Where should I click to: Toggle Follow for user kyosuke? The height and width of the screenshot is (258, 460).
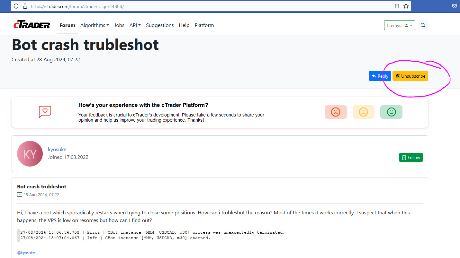click(411, 158)
